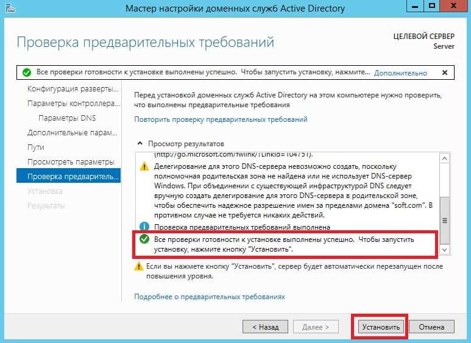Viewport: 471px width, 343px height.
Task: Click the results scrollbar down arrow
Action: point(445,250)
